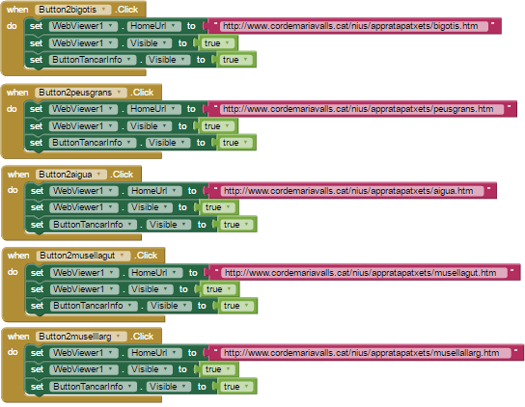Toggle ButtonTancarInfo Visible true value in Button2musellllarg block
This screenshot has height=407, width=525.
coord(236,387)
